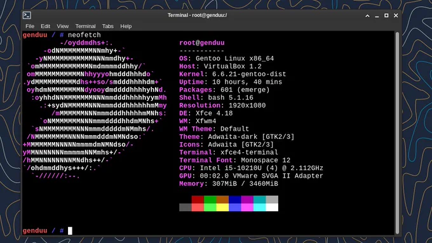432x243 pixels.
Task: Click the red color block in top row
Action: pos(198,199)
